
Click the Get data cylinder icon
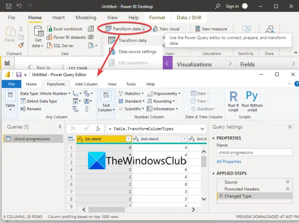(39, 31)
